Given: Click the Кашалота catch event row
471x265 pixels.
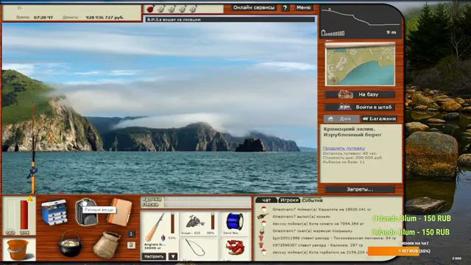Looking at the screenshot, I should tap(322, 209).
